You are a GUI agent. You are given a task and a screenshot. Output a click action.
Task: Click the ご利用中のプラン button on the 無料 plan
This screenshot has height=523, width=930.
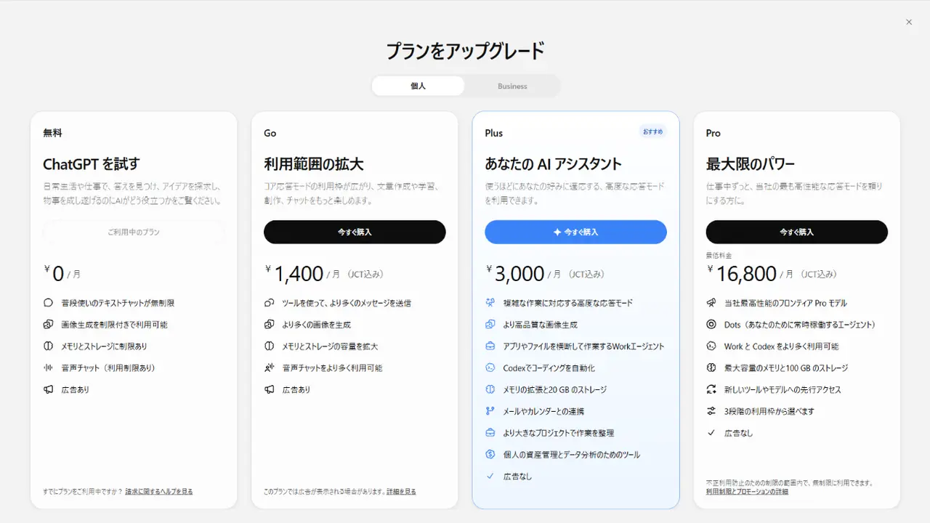(x=134, y=232)
